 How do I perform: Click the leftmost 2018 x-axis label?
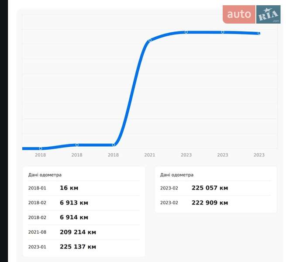click(41, 155)
